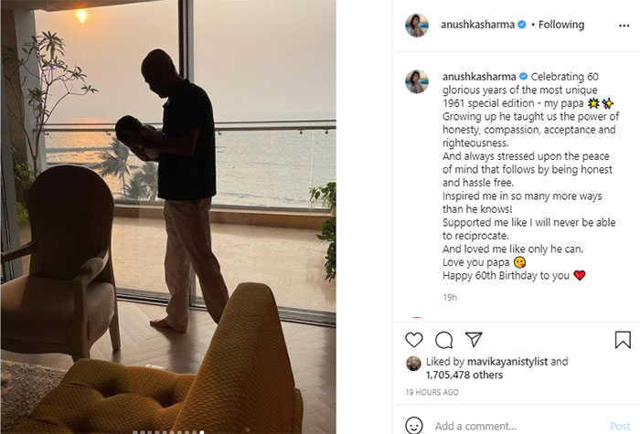Click the mavikayanistylist liker avatar
The height and width of the screenshot is (434, 640).
click(x=413, y=364)
